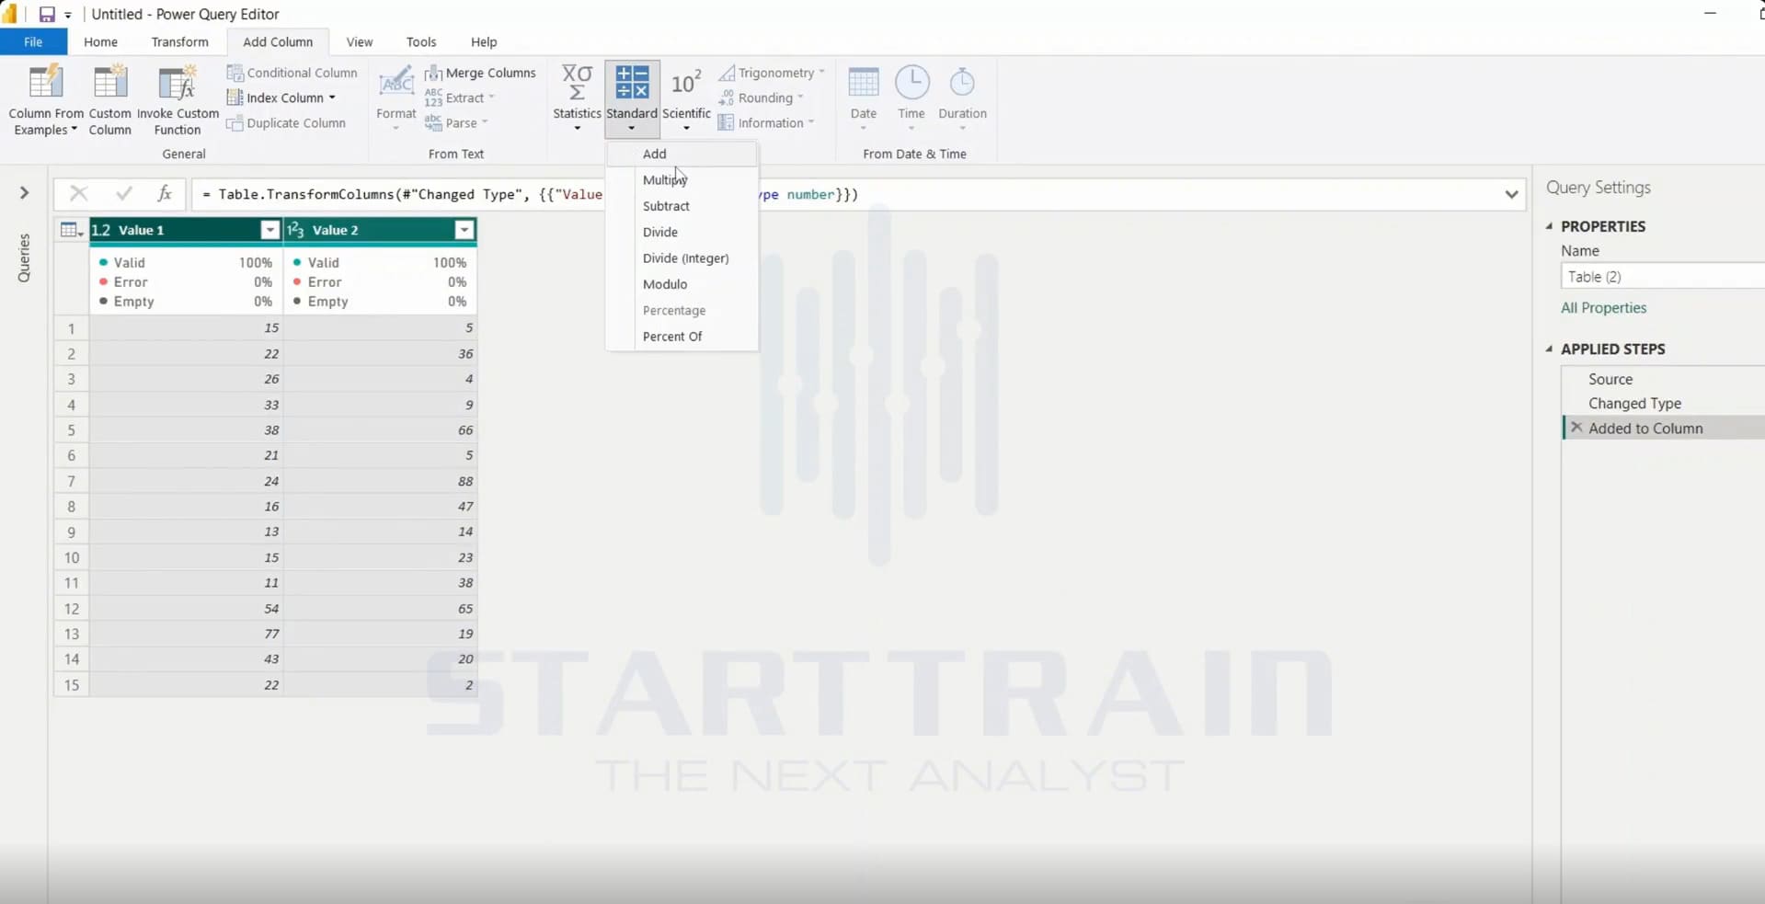Open Value 2 column filter dropdown
Screen dimensions: 1765x904
pos(464,230)
